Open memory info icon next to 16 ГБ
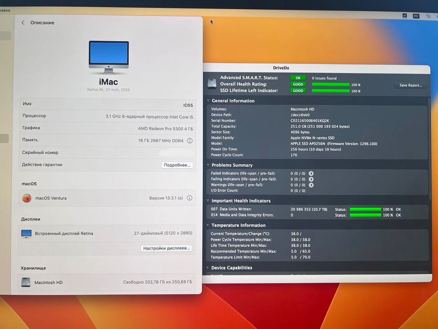The image size is (438, 329). (190, 141)
